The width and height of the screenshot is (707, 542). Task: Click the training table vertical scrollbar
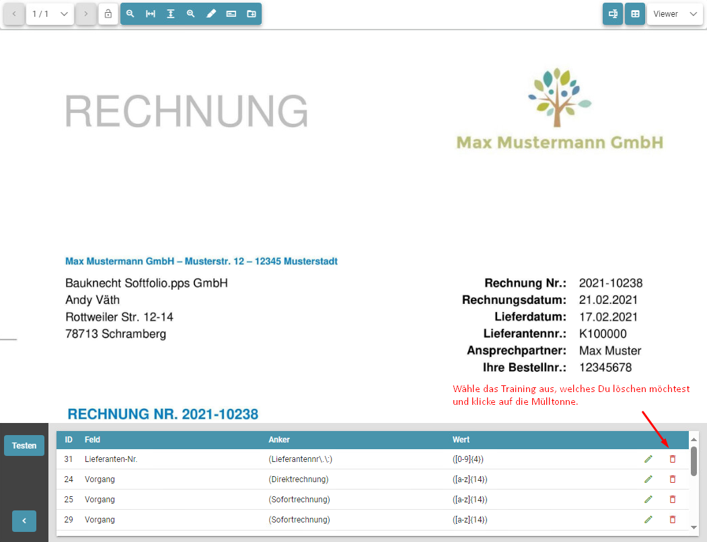(694, 461)
